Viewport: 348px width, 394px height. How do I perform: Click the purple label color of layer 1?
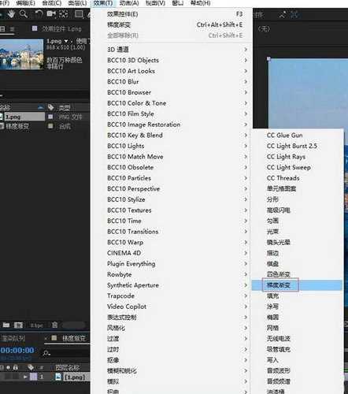[33, 377]
